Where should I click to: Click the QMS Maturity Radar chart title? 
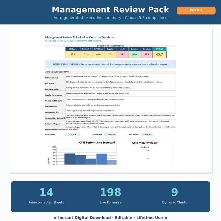[145, 143]
